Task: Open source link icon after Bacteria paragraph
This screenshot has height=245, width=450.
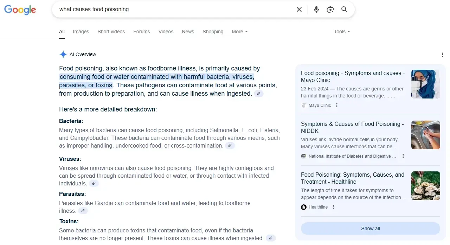Action: click(230, 145)
